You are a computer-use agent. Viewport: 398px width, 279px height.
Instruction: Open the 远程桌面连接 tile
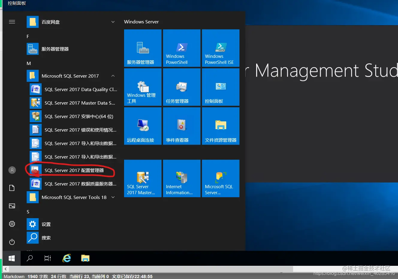[143, 126]
